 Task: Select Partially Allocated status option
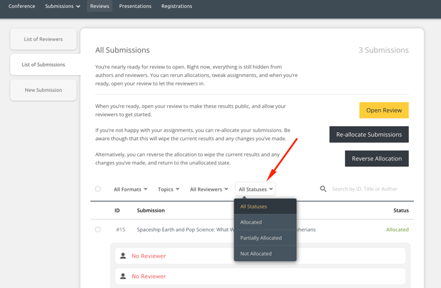[x=261, y=238]
